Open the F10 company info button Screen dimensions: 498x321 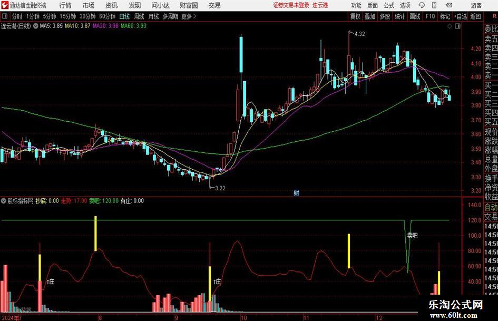click(431, 16)
